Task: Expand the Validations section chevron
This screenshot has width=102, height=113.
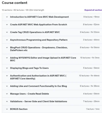Action: pos(7,101)
